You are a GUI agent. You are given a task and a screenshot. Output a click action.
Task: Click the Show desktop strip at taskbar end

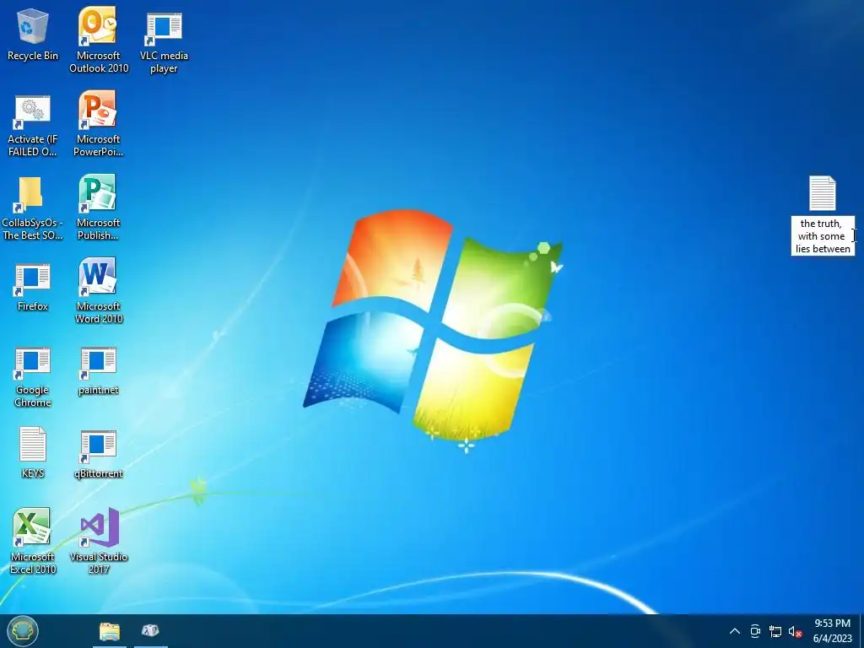tap(861, 631)
